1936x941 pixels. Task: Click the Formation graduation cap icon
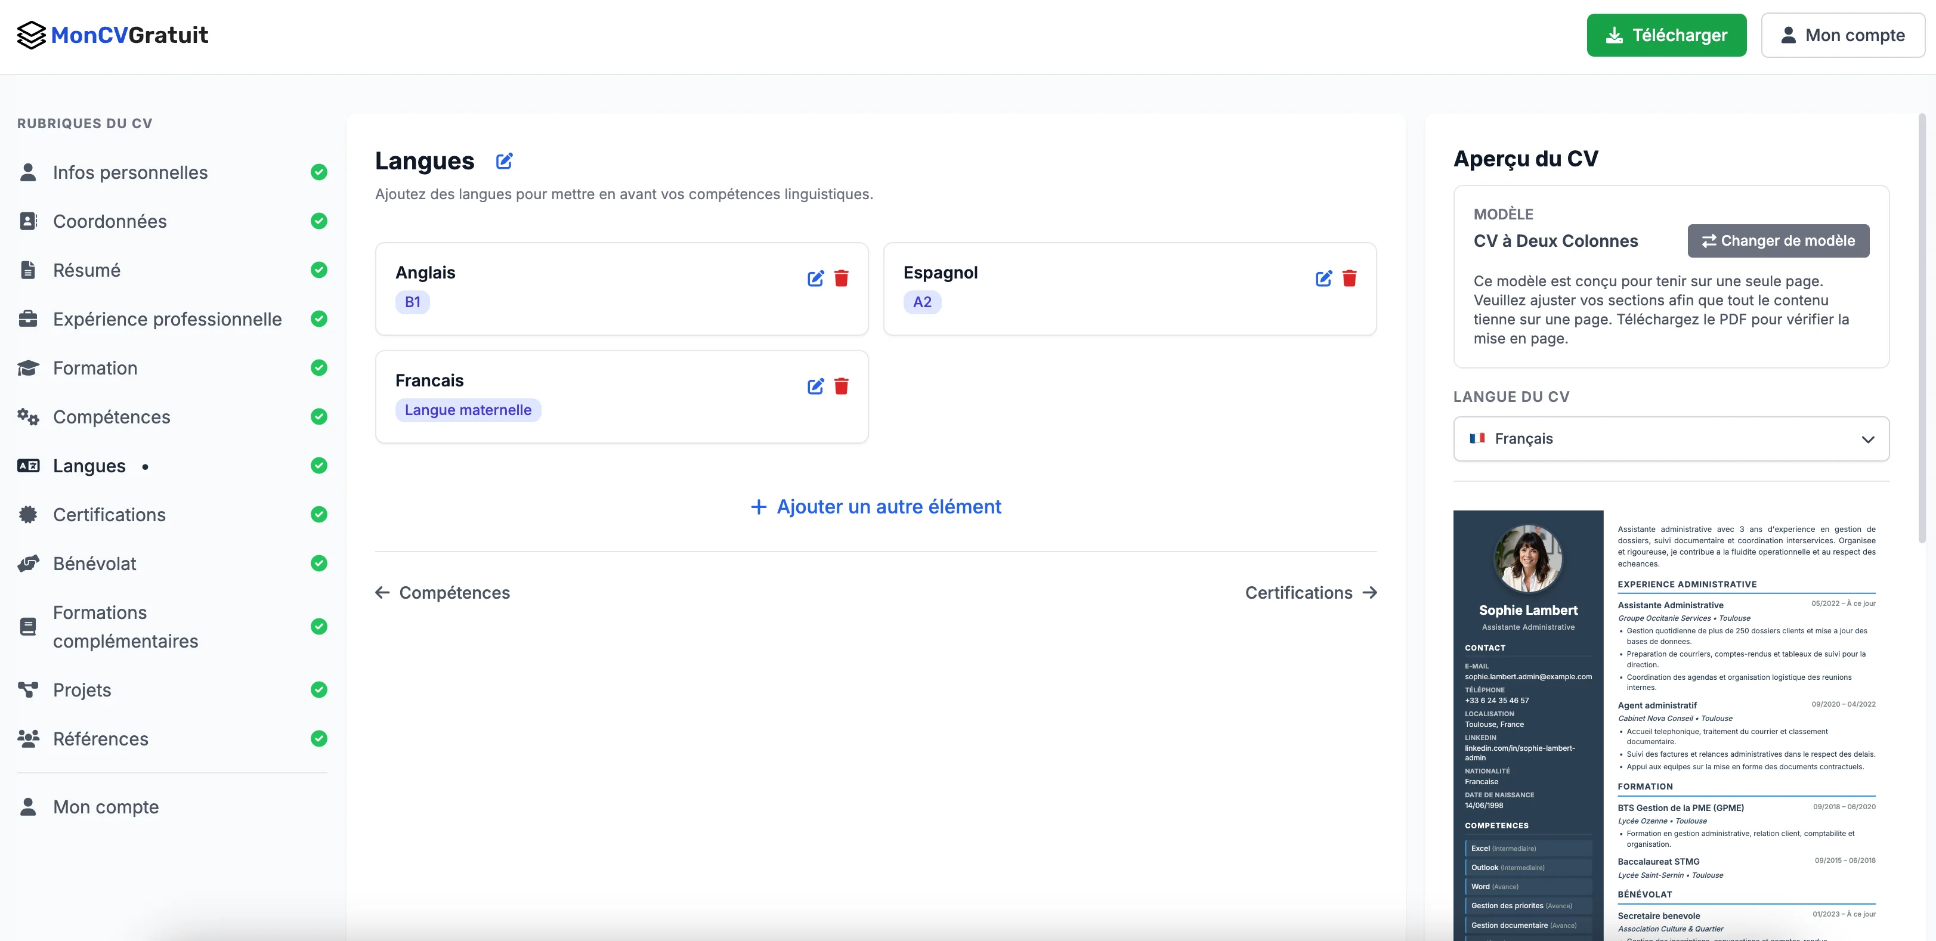[28, 367]
